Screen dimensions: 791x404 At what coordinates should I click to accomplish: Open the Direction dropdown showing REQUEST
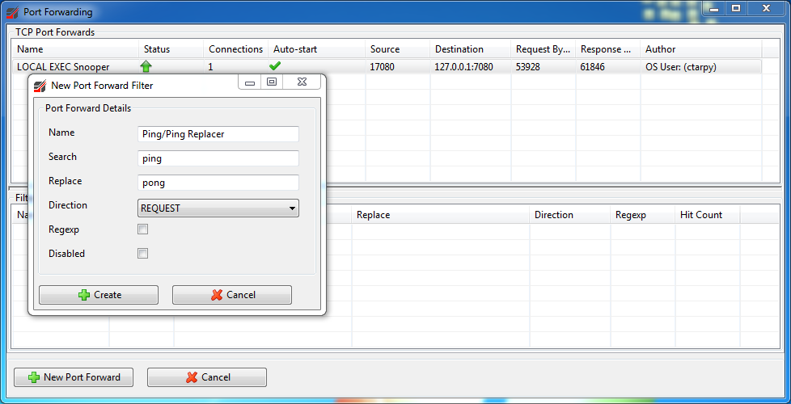(x=218, y=208)
